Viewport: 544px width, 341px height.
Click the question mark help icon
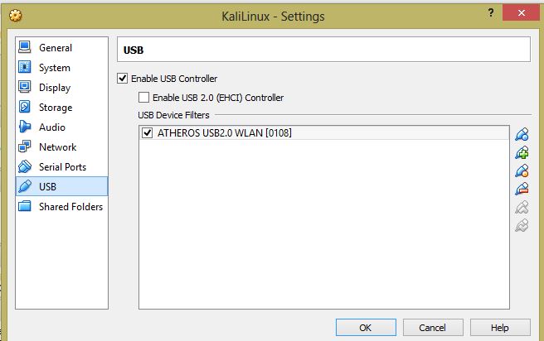coord(491,12)
